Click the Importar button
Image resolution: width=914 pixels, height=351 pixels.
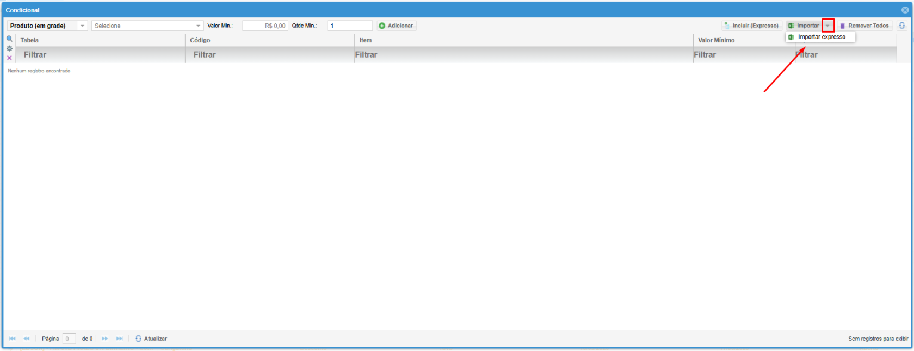coord(804,26)
